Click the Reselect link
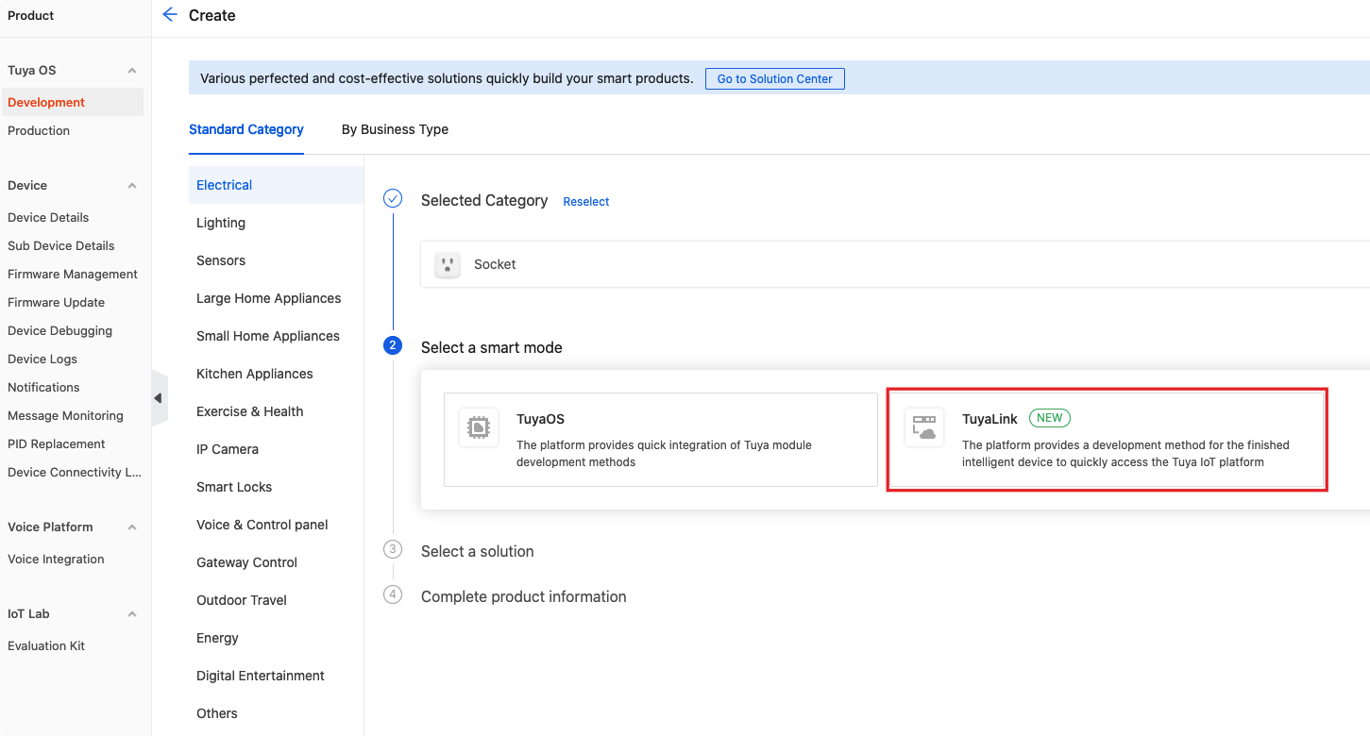Image resolution: width=1370 pixels, height=736 pixels. pos(586,201)
